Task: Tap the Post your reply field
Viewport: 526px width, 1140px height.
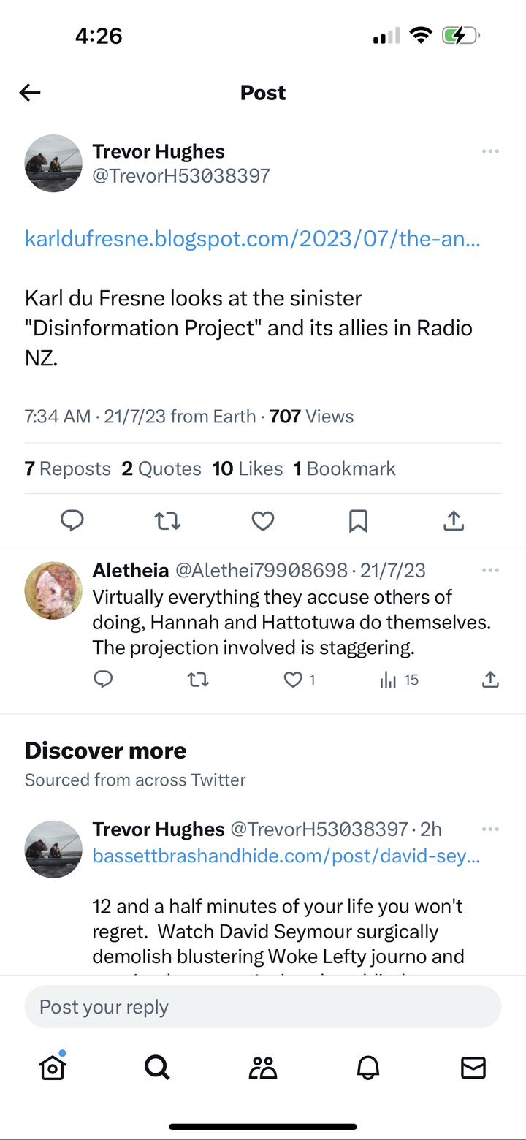Action: pos(263,1007)
